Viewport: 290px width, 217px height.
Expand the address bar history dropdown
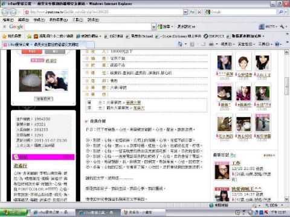click(x=185, y=12)
